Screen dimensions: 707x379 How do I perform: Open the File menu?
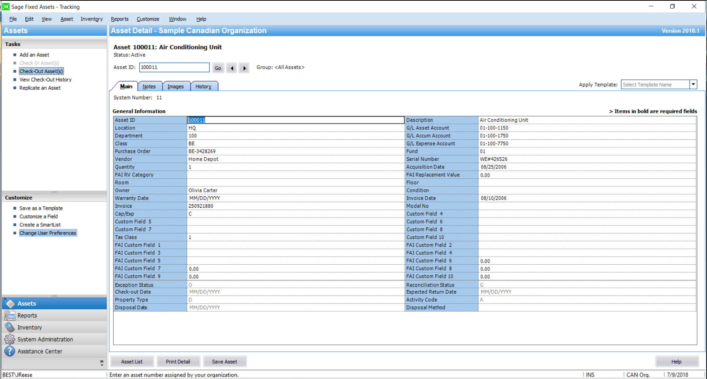[x=13, y=19]
